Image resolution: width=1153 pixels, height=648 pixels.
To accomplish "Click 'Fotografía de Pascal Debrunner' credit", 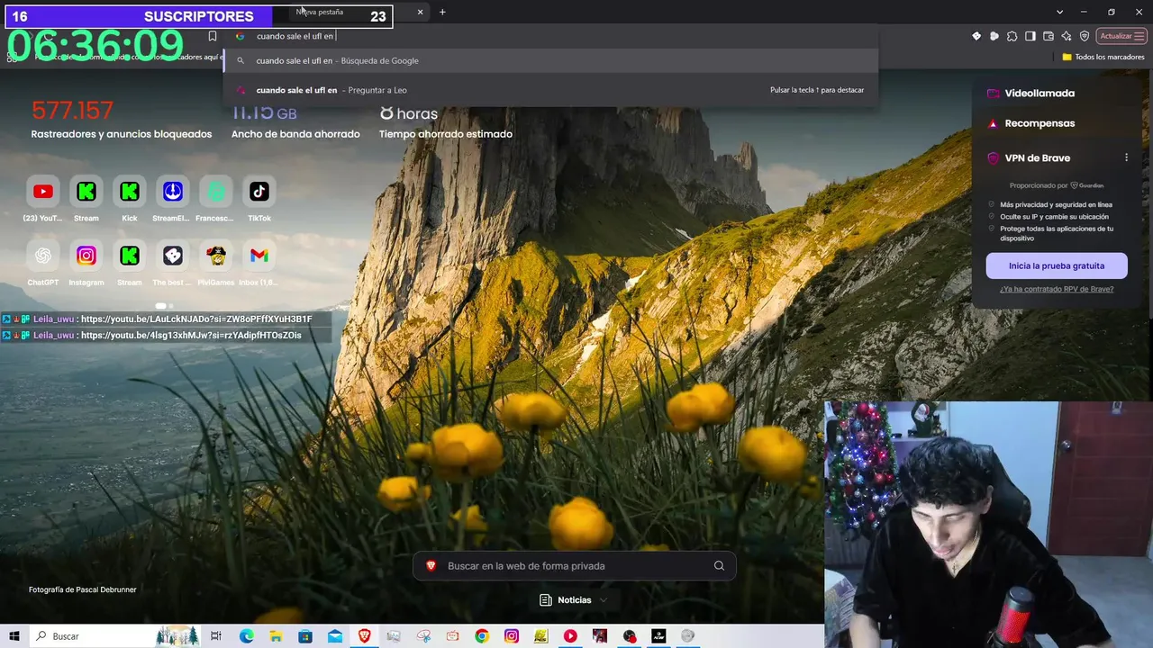I will (x=83, y=589).
